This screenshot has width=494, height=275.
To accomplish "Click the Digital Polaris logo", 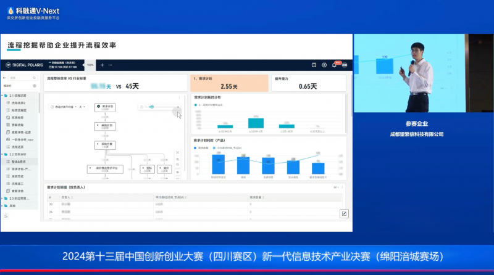I will click(x=24, y=65).
